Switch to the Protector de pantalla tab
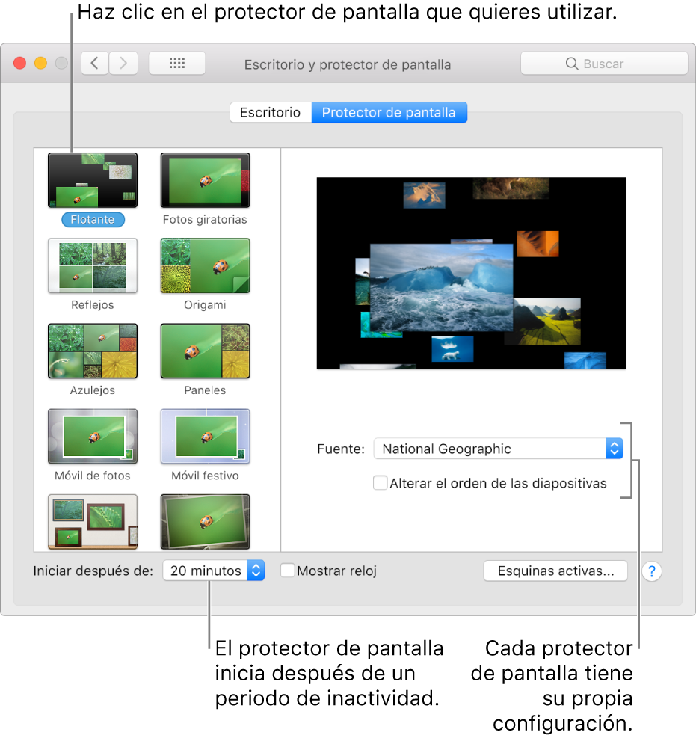This screenshot has width=696, height=738. pos(389,113)
